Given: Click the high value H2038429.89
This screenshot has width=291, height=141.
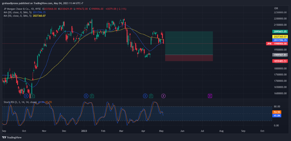Looking at the screenshot, I should coord(65,9).
